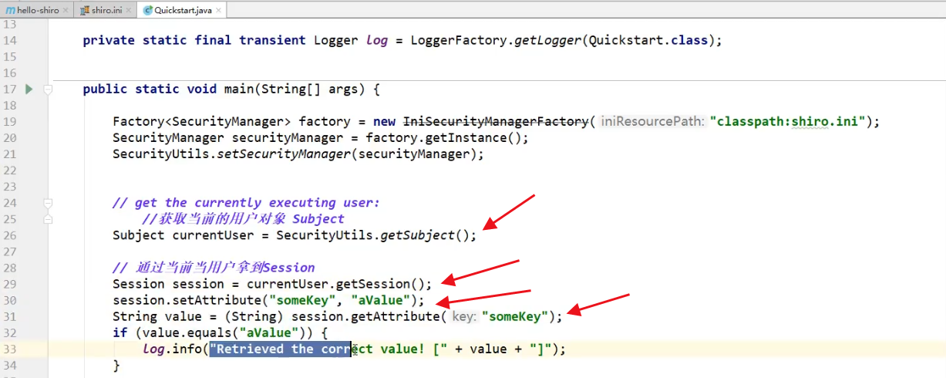This screenshot has height=378, width=946.
Task: Click the iniResourcePath: parameter hint
Action: pyautogui.click(x=652, y=121)
